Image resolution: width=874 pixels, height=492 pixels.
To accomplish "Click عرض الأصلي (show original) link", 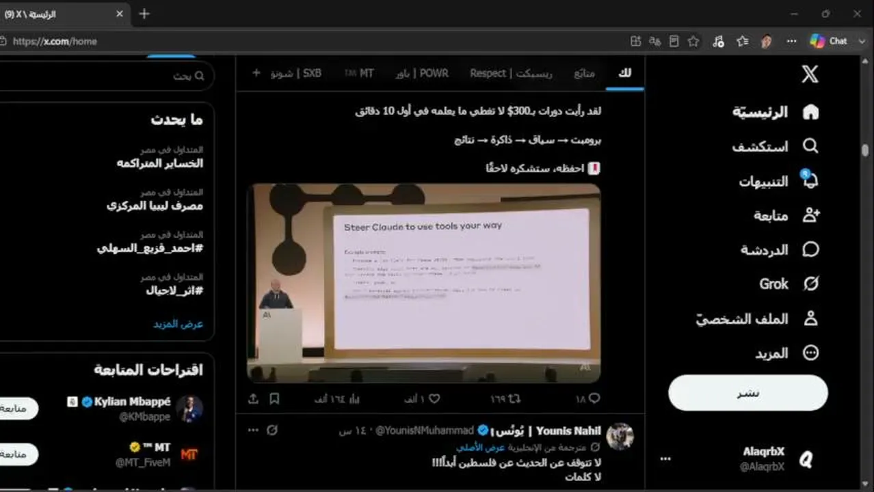I will (x=480, y=448).
